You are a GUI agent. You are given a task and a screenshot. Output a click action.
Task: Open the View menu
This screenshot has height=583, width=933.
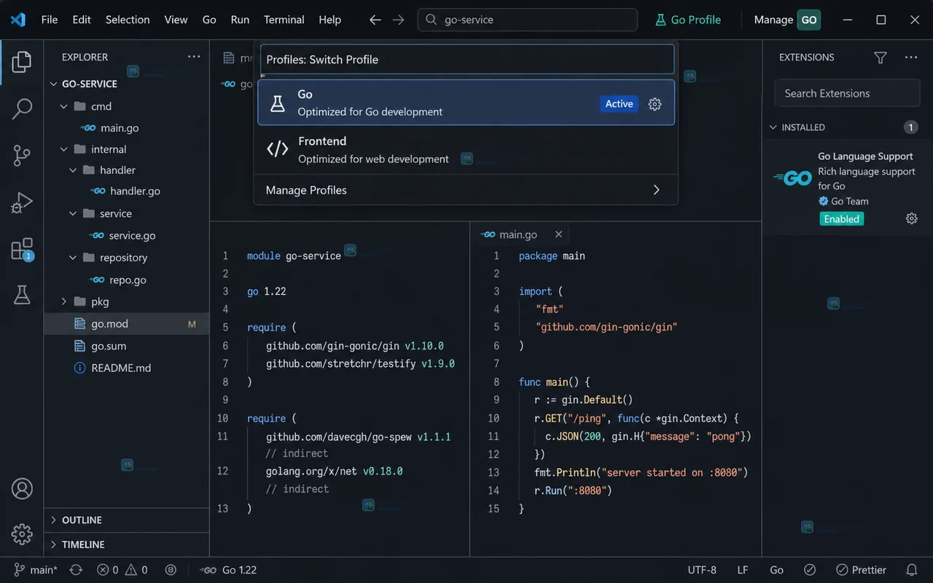[x=176, y=20]
